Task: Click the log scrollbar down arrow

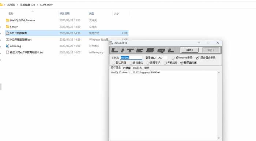Action: coord(219,138)
